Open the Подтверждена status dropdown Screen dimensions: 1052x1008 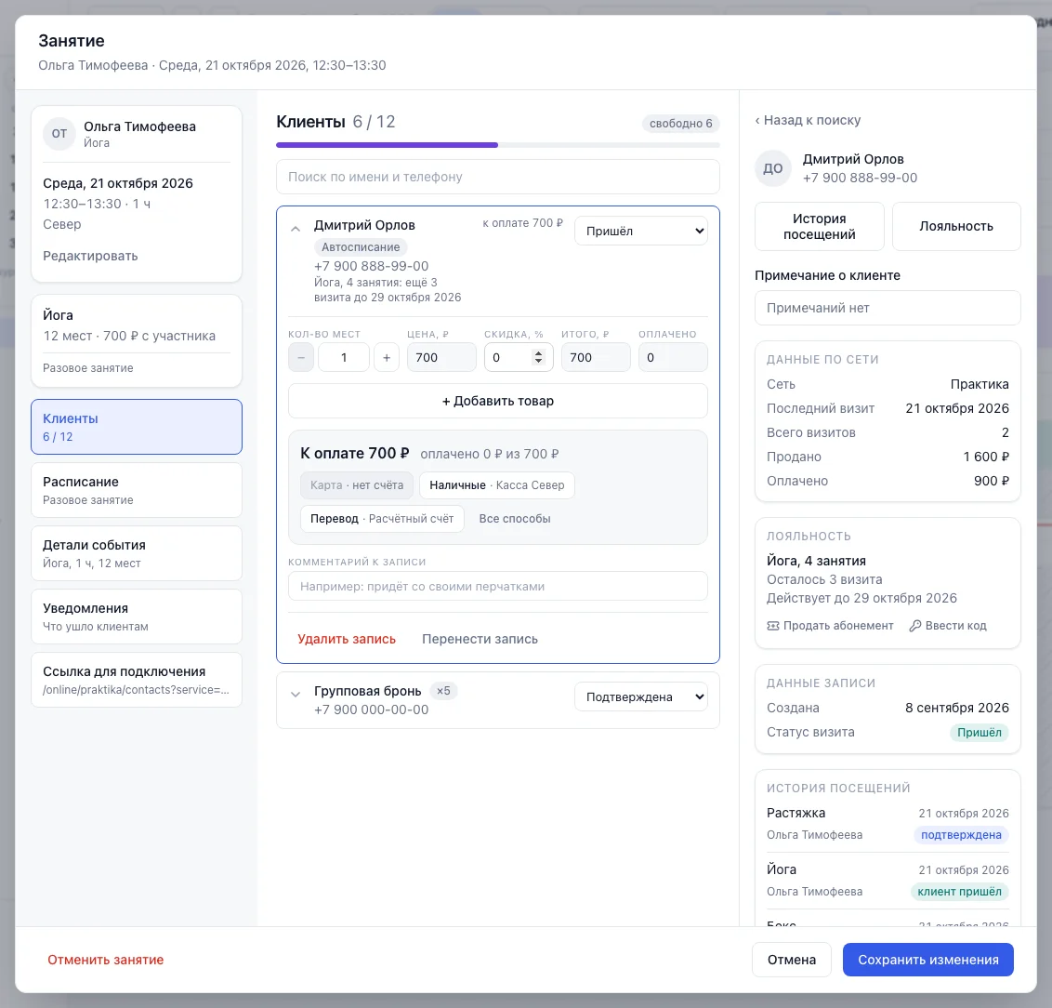tap(640, 697)
